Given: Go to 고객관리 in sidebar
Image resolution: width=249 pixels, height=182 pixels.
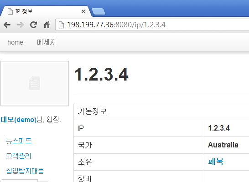Looking at the screenshot, I should (x=19, y=156).
